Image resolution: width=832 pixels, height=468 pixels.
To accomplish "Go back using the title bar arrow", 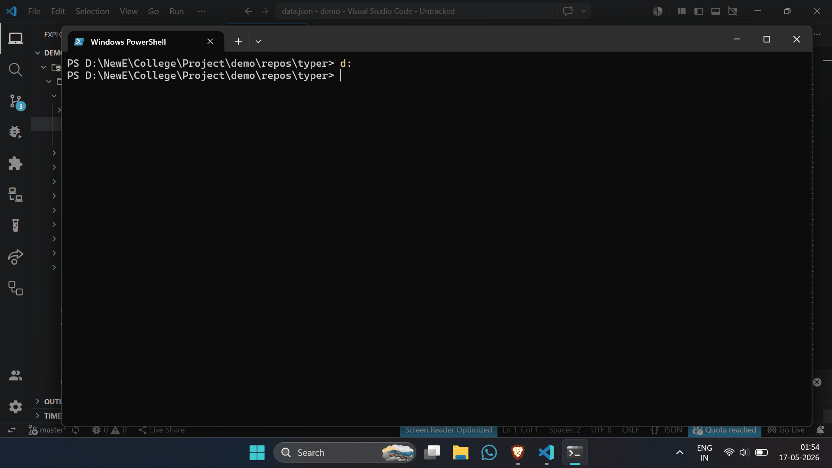I will (x=248, y=11).
